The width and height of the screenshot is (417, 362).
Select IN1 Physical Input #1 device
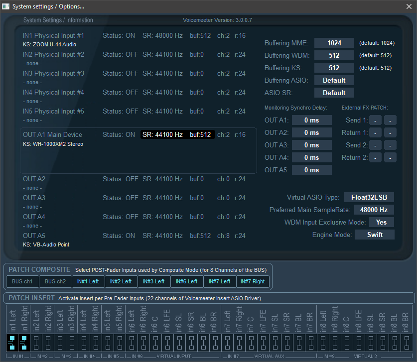coord(53,36)
